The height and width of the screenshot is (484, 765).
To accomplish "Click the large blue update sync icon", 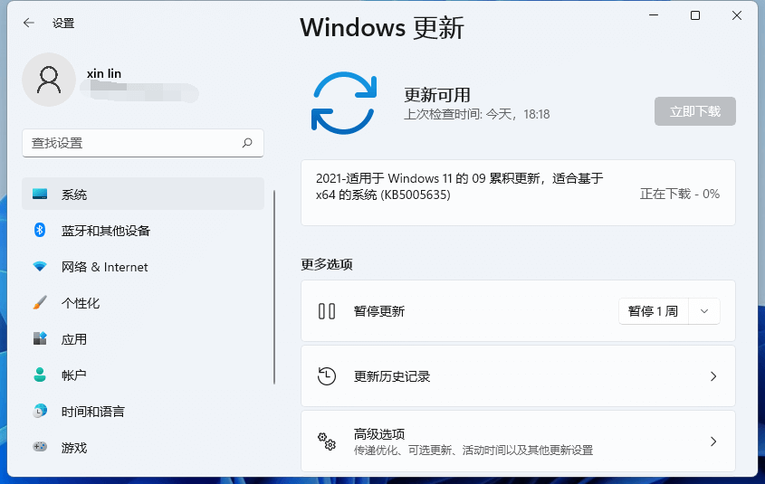I will point(344,103).
